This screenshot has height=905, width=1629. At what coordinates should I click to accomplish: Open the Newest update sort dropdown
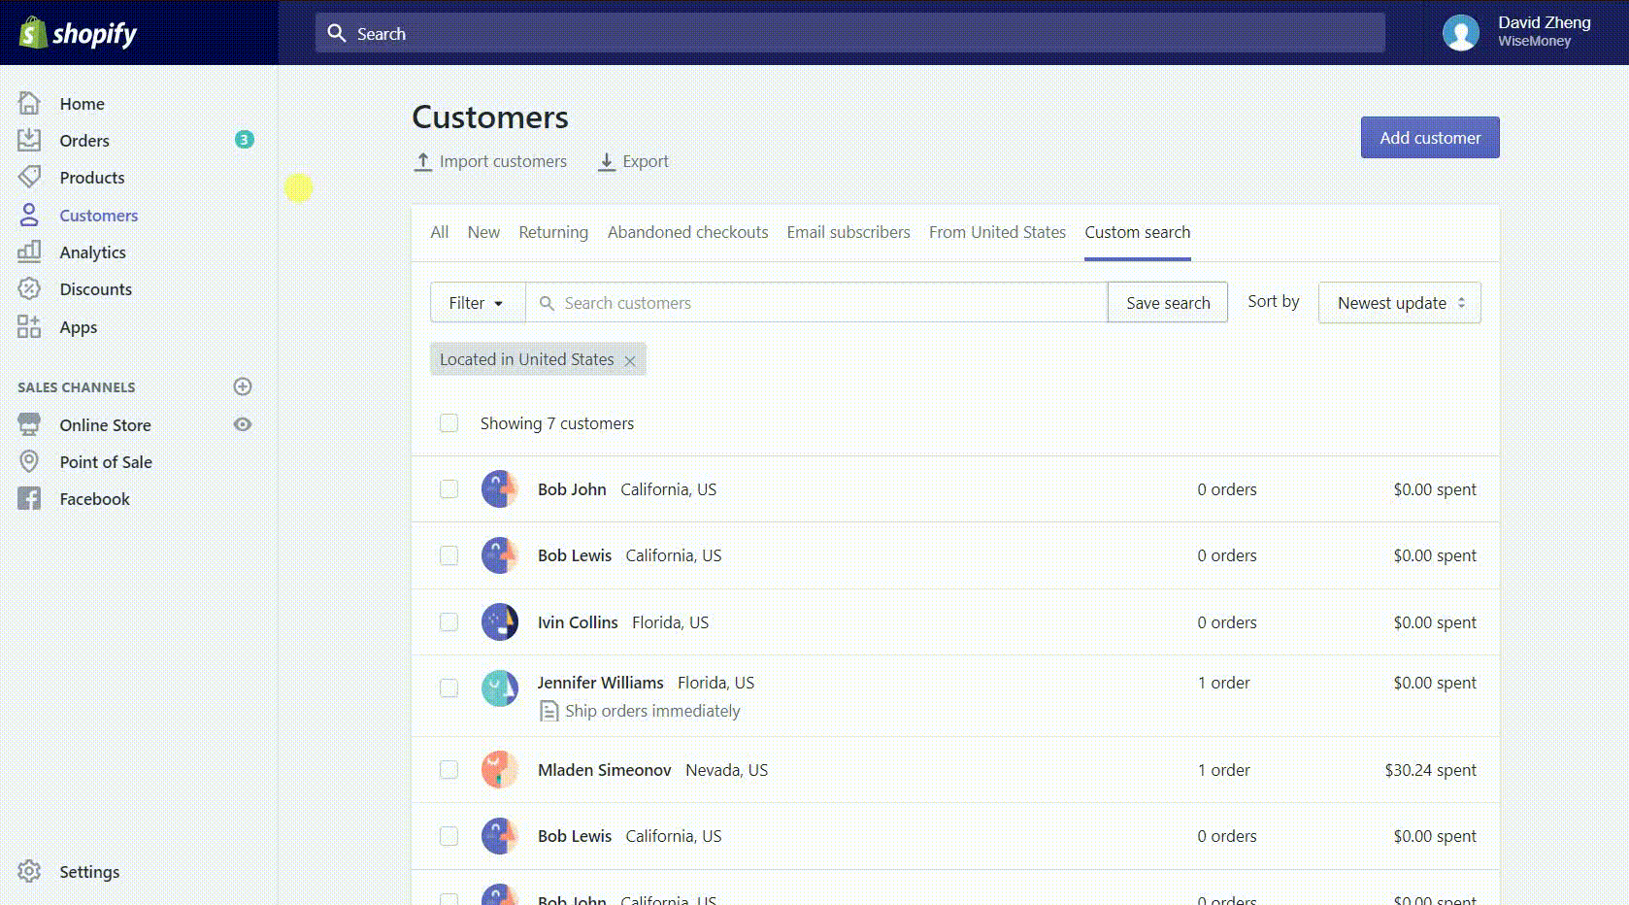[x=1399, y=302]
